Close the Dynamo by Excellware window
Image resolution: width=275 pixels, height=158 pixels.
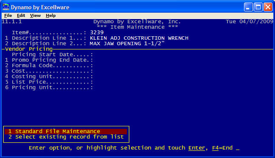click(268, 7)
